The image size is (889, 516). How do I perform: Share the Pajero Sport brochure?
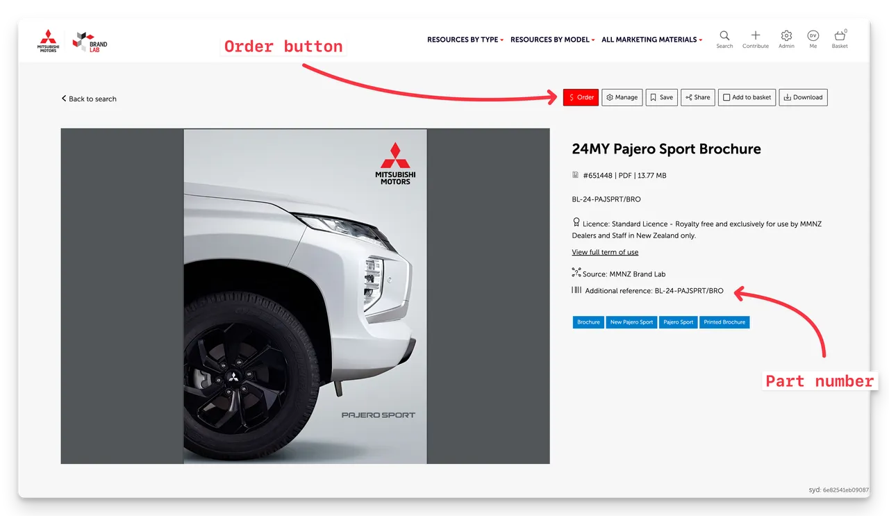697,97
